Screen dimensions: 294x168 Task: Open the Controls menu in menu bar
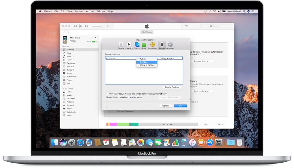[x=79, y=11]
